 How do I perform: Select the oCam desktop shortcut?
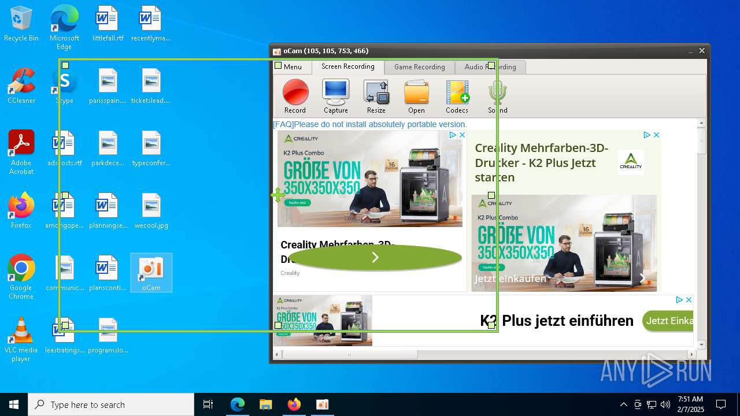[151, 273]
